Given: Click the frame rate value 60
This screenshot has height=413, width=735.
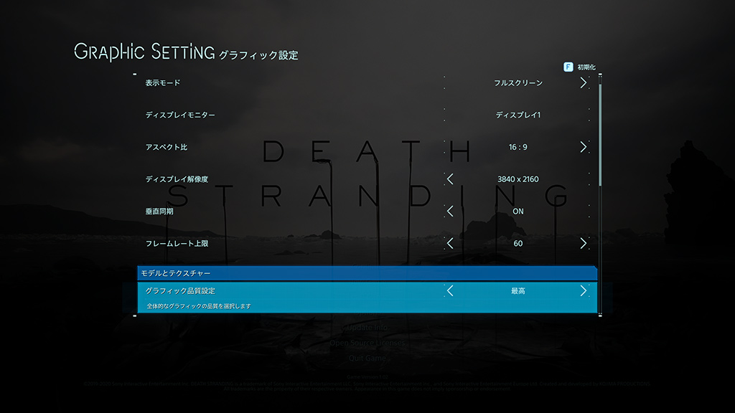Looking at the screenshot, I should pos(518,244).
